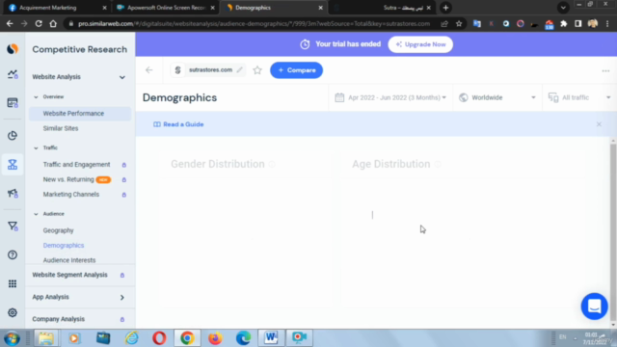Screen dimensions: 617x347
Task: Open a new browser tab
Action: 445,8
